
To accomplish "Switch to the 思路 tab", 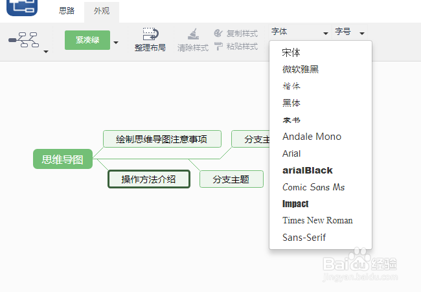I will pos(67,10).
